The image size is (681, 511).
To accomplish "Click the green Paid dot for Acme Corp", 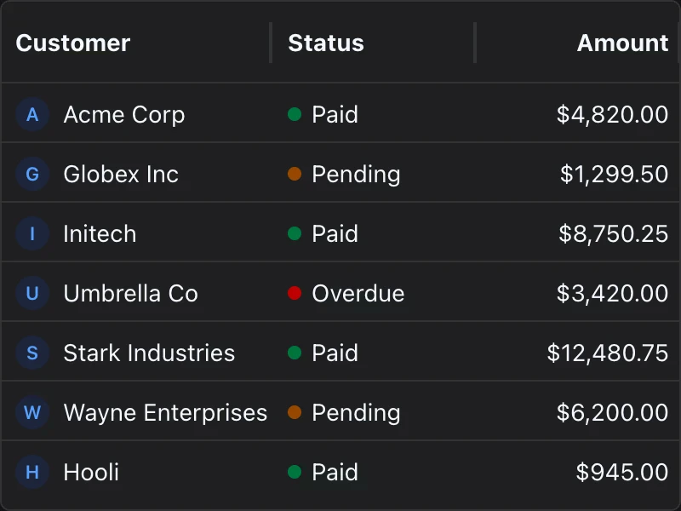I will [295, 114].
